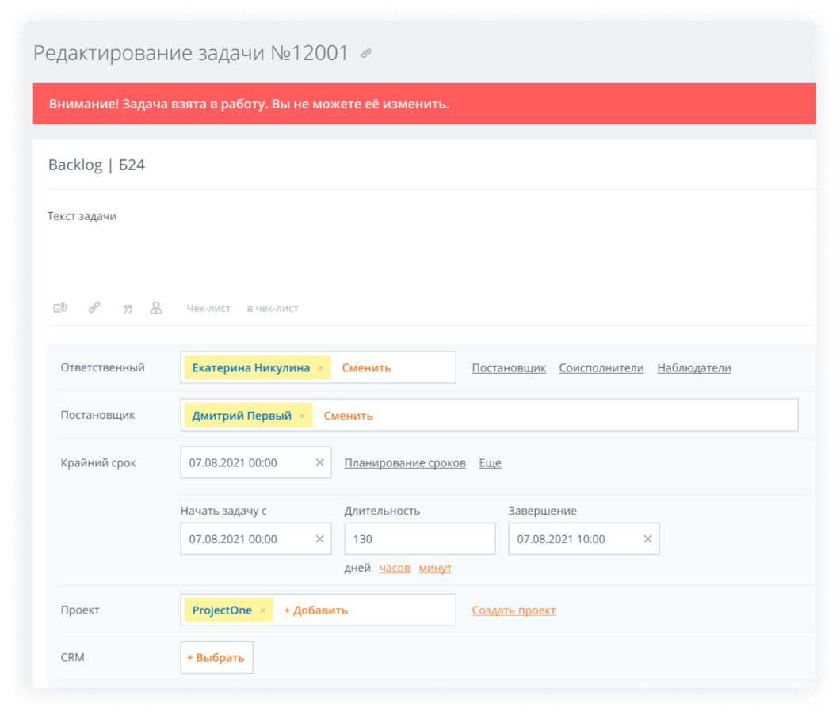Remove Дмитрий Первый tag from Постановщик
Viewport: 840px width, 715px height.
(x=302, y=416)
